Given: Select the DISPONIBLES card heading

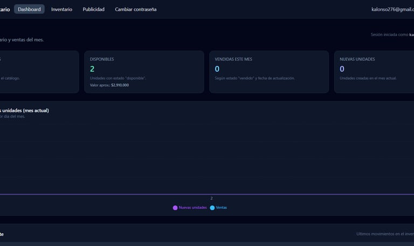Looking at the screenshot, I should 102,59.
